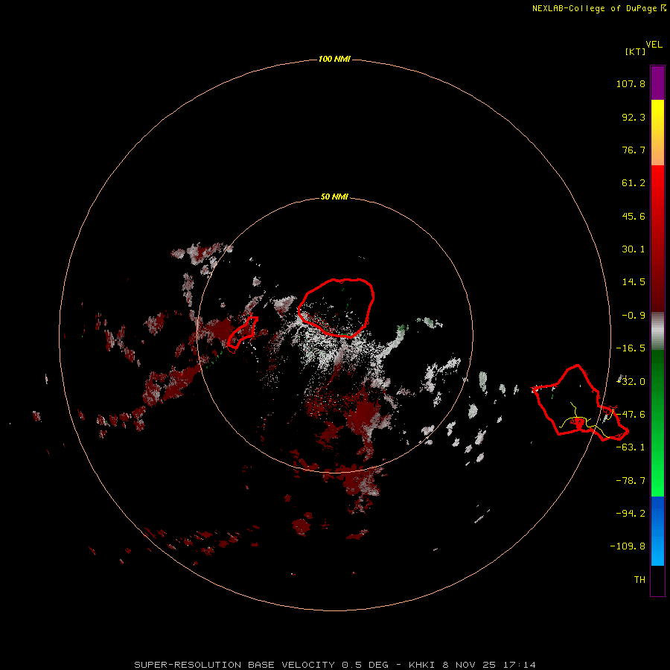
Task: Click the VEL legend title
Action: click(654, 45)
